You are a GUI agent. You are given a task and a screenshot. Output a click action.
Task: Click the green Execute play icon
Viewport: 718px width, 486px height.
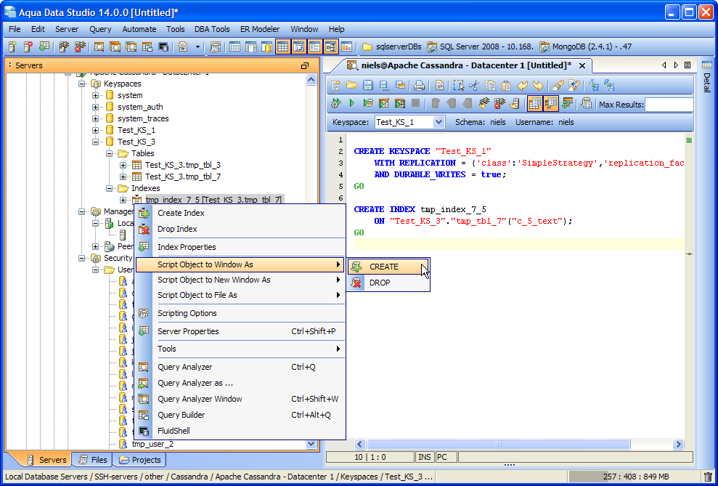tap(351, 104)
